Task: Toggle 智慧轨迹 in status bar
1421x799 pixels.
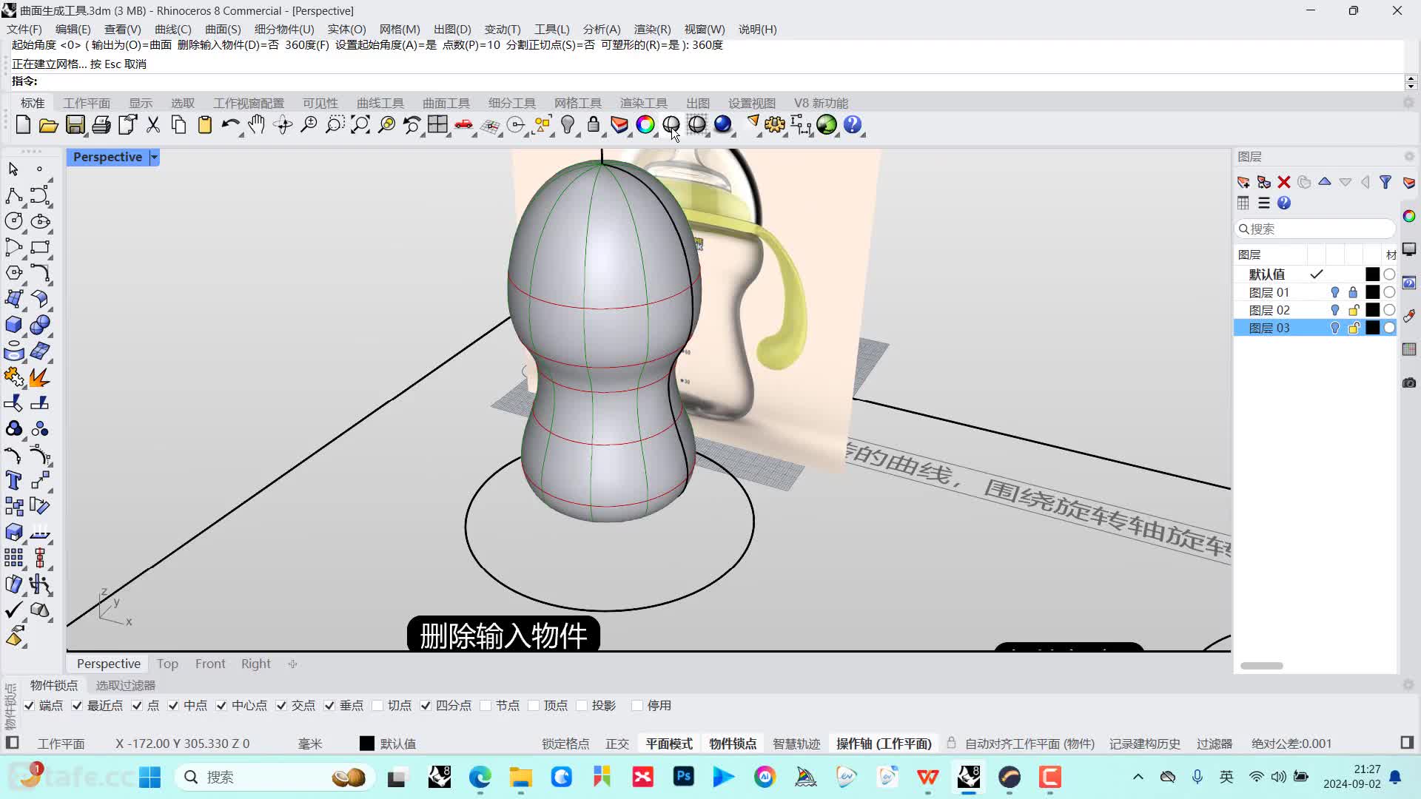Action: (x=796, y=744)
